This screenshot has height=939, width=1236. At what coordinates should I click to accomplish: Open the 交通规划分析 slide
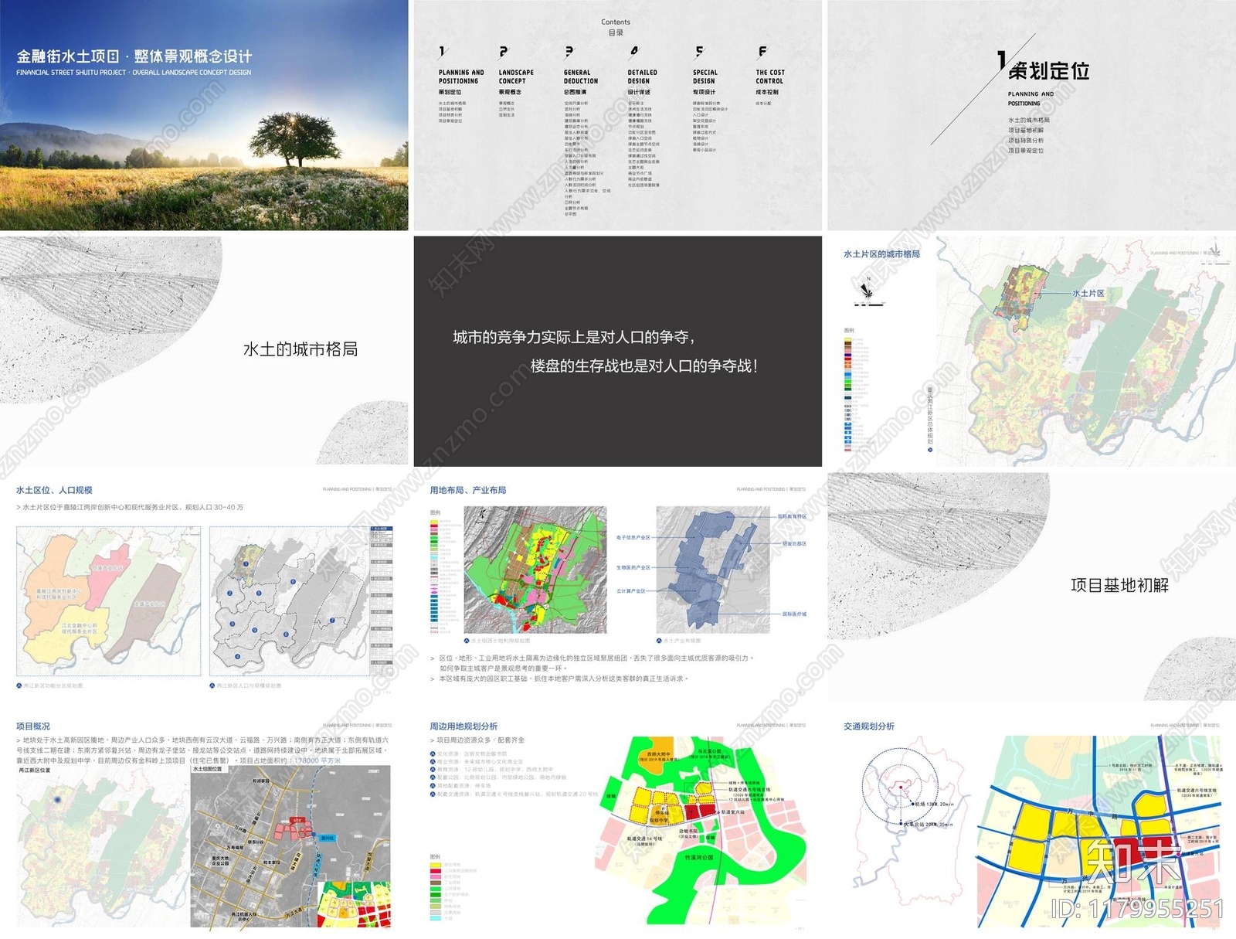[1031, 823]
